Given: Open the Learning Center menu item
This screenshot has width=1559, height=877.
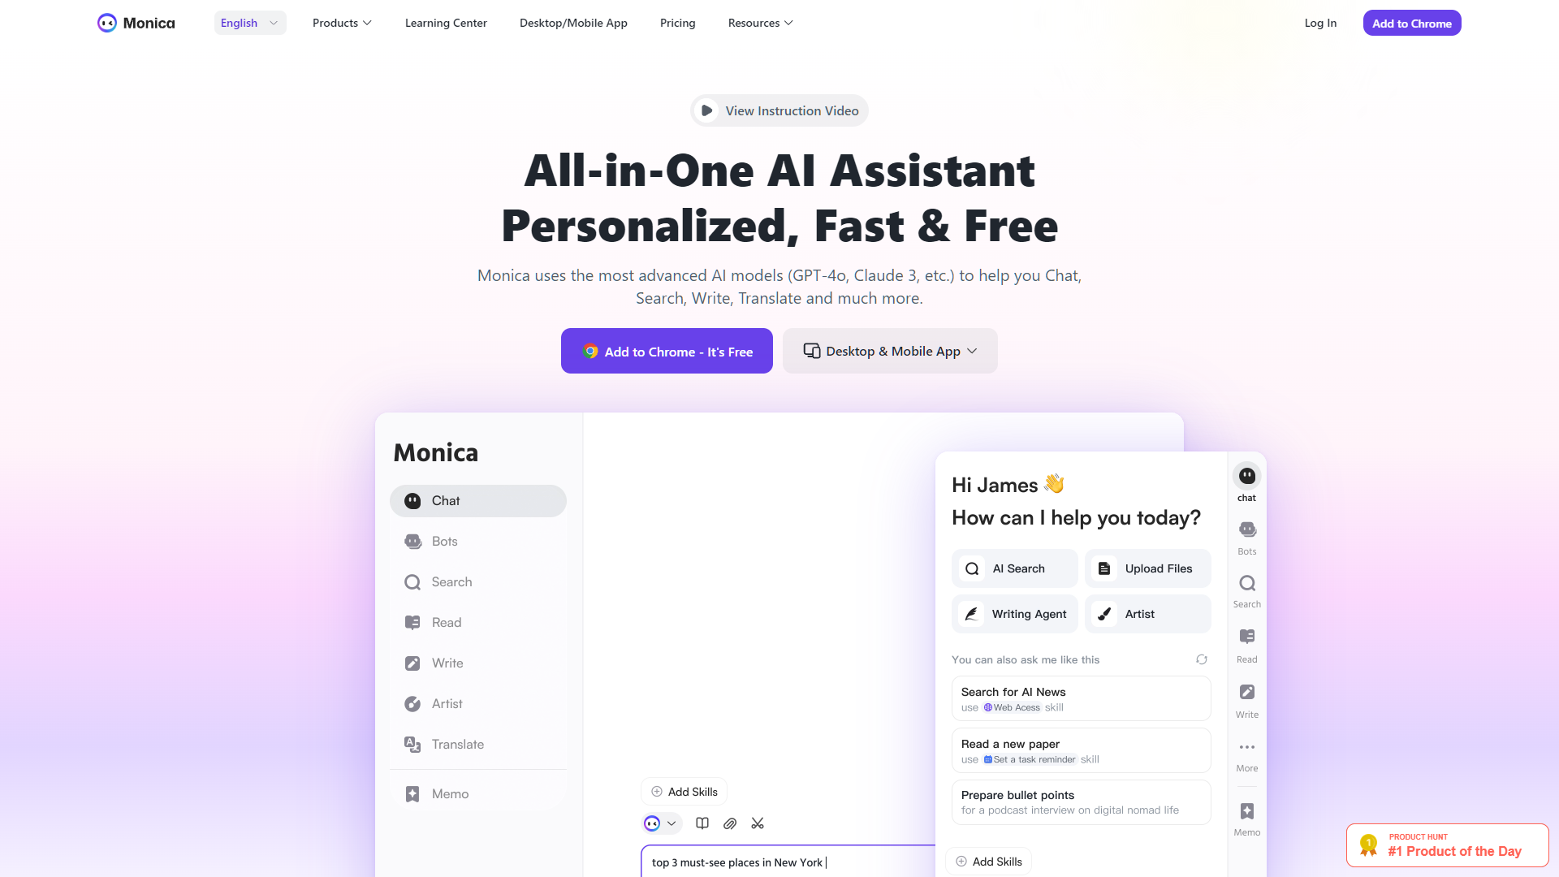Looking at the screenshot, I should (446, 23).
